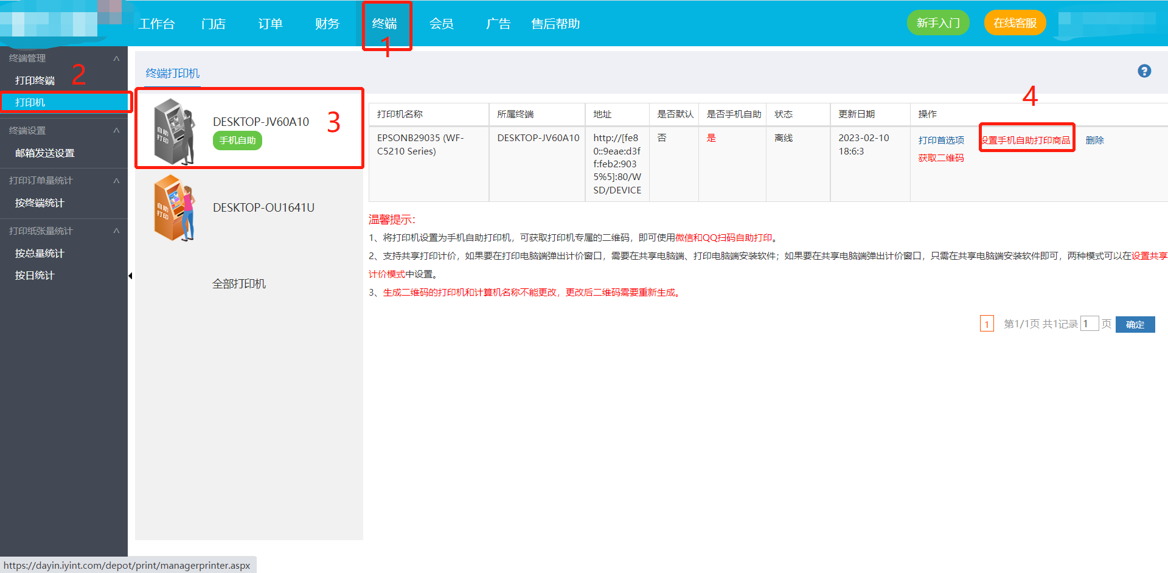
Task: Open the 财务 menu
Action: (x=327, y=24)
